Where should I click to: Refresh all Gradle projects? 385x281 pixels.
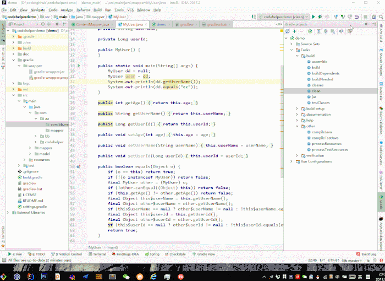pos(288,31)
